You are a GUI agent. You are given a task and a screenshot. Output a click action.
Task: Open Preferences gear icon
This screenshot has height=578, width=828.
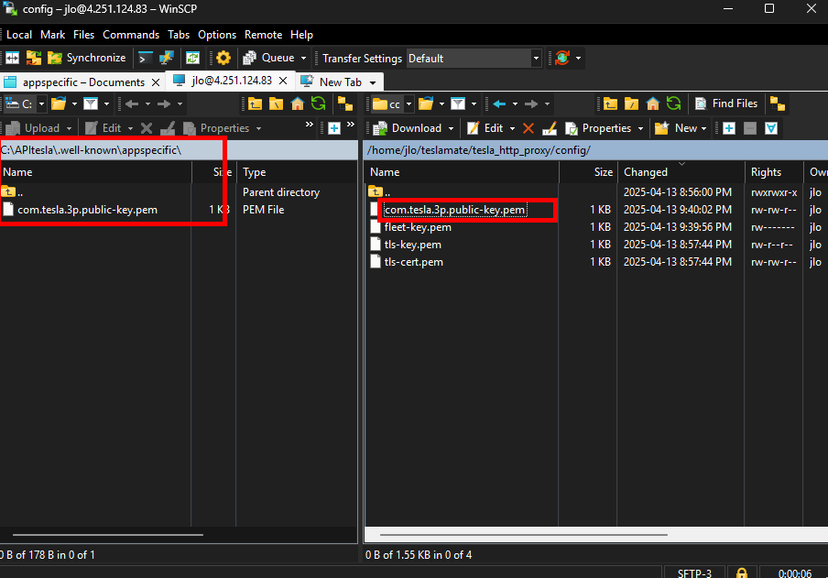(223, 58)
